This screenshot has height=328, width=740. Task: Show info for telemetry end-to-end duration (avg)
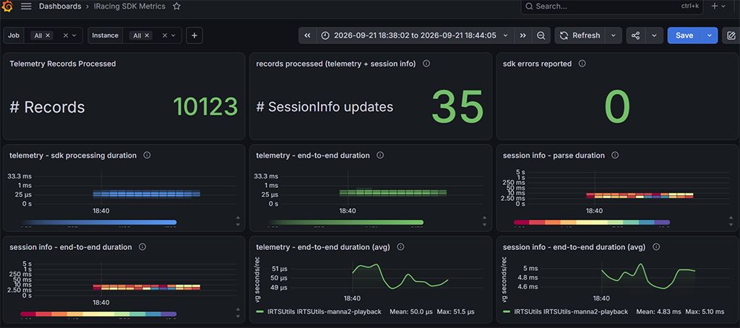400,246
